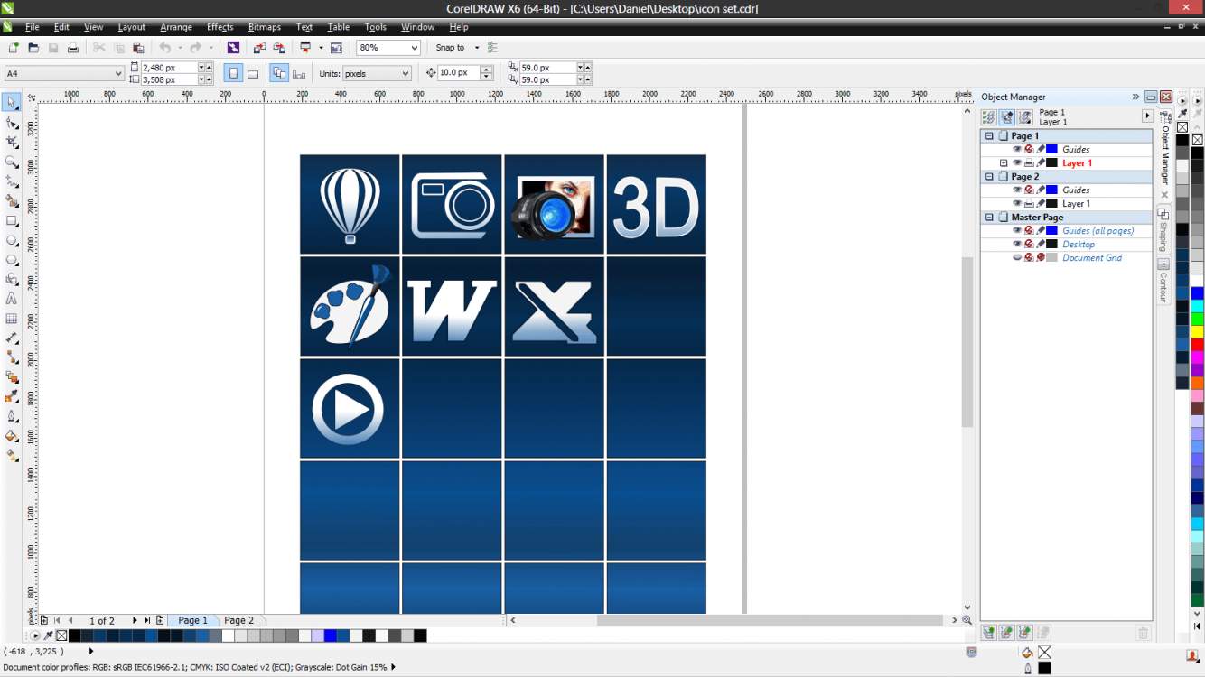Collapse the Page 1 tree node
This screenshot has width=1205, height=677.
pos(989,135)
